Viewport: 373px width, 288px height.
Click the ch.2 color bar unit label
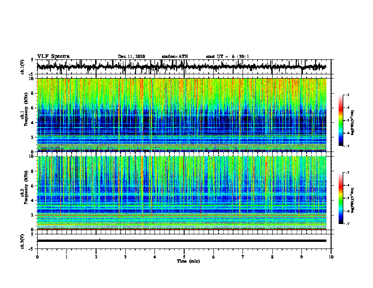tap(353, 200)
